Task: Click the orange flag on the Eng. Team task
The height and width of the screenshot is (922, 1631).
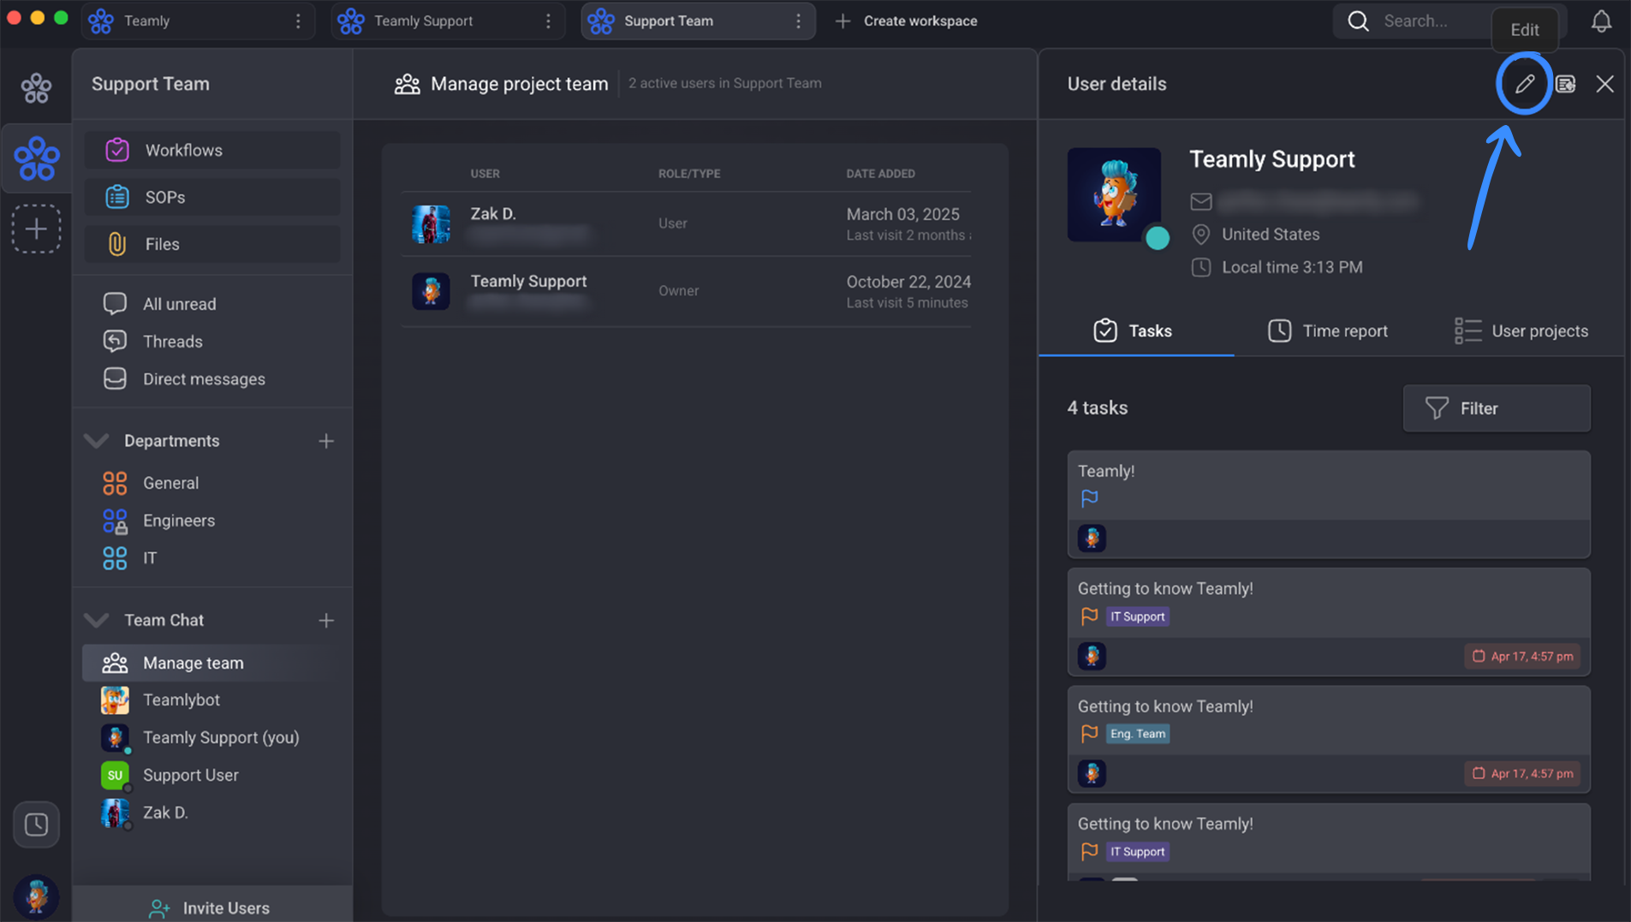Action: click(1089, 734)
